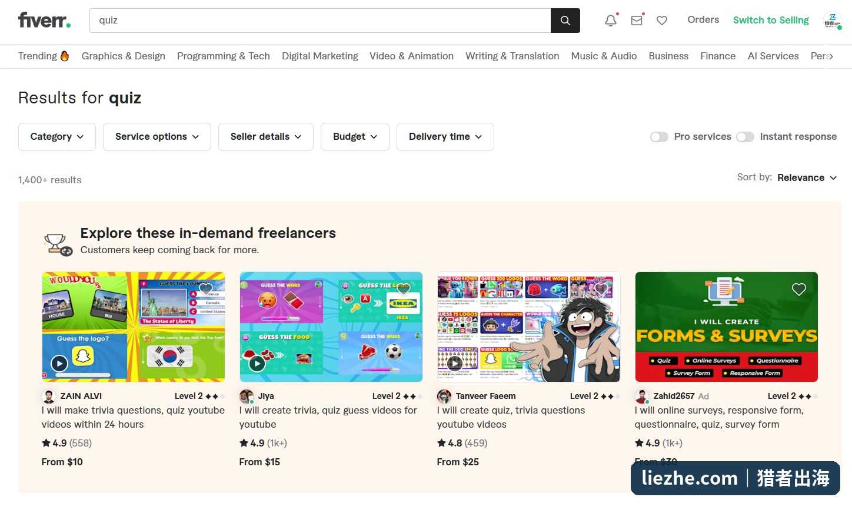Open ZAIN ALVI trivia questions gig title
The width and height of the screenshot is (852, 507).
coord(133,417)
